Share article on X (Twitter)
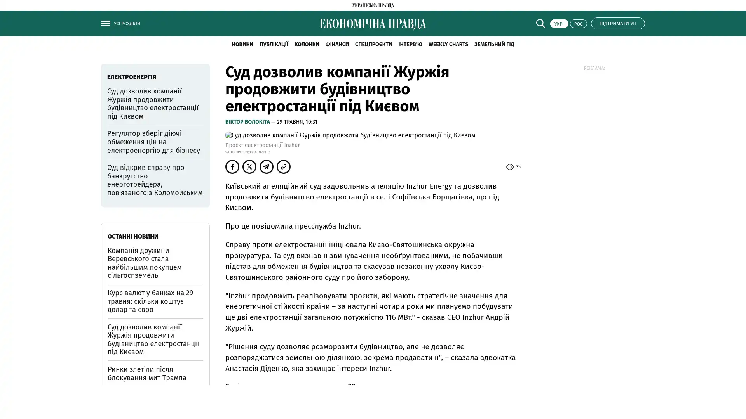The width and height of the screenshot is (746, 419). [x=249, y=167]
